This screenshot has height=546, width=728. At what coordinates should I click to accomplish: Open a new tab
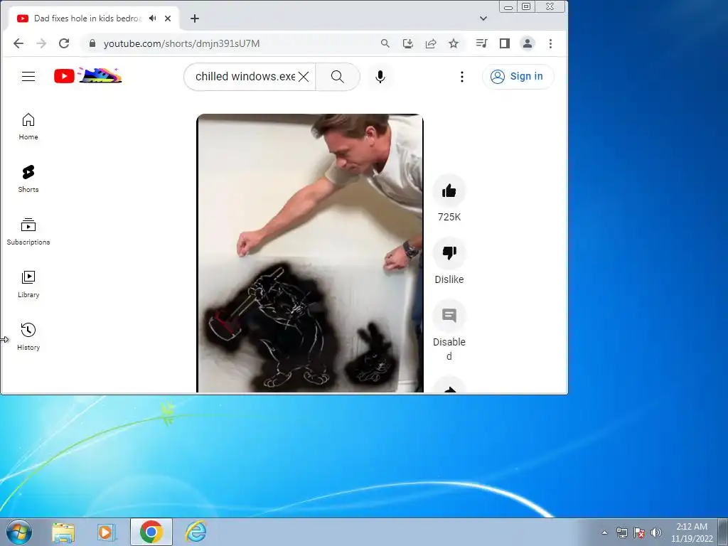195,18
